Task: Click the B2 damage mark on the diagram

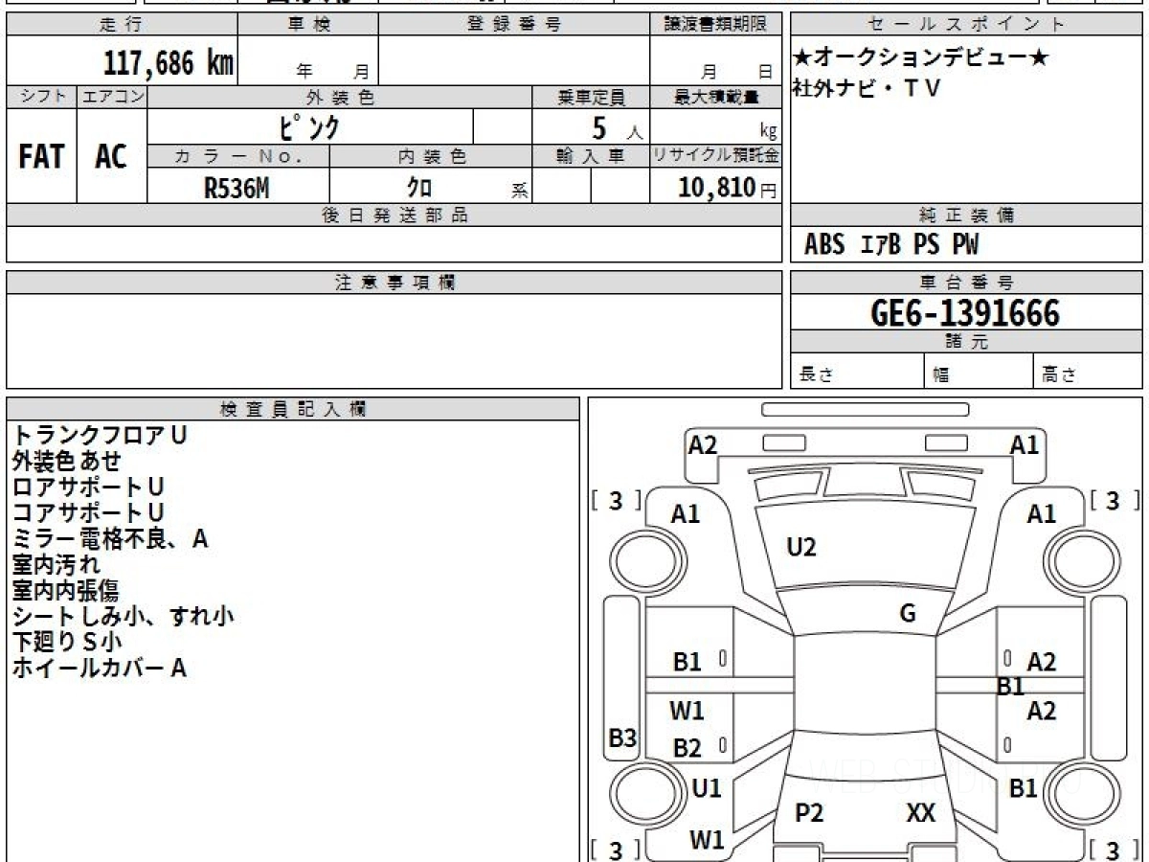Action: [687, 748]
